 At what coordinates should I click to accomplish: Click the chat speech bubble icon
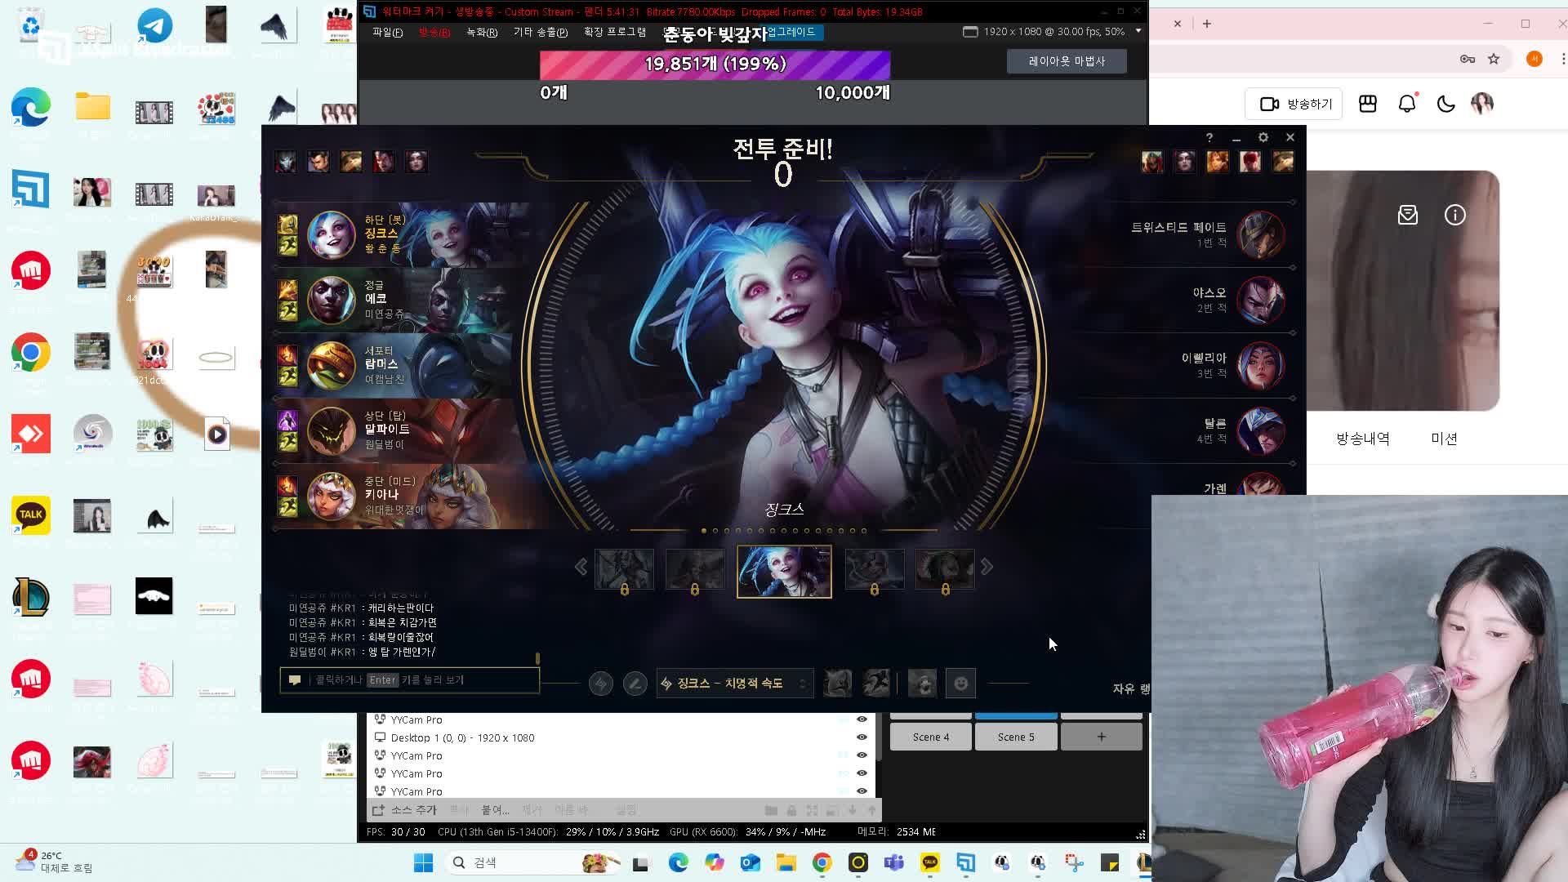coord(295,679)
